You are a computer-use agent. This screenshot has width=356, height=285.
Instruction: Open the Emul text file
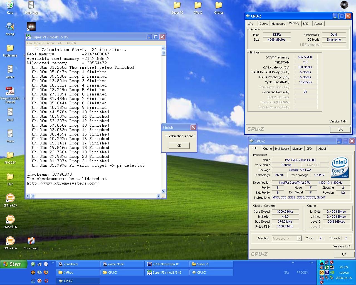coord(10,114)
